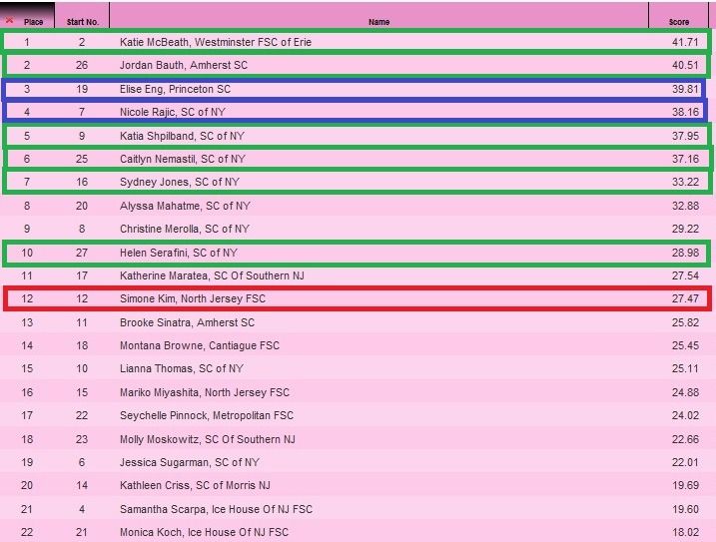The image size is (716, 542).
Task: Click start number 21 in Monica Koch row
Action: click(x=82, y=532)
